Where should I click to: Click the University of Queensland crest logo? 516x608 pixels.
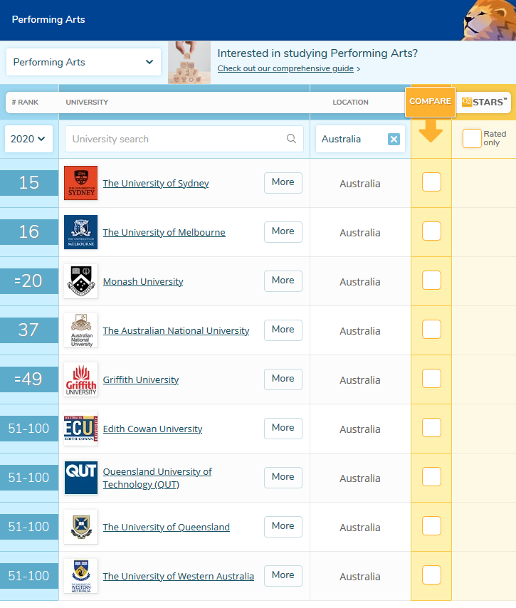pos(80,527)
